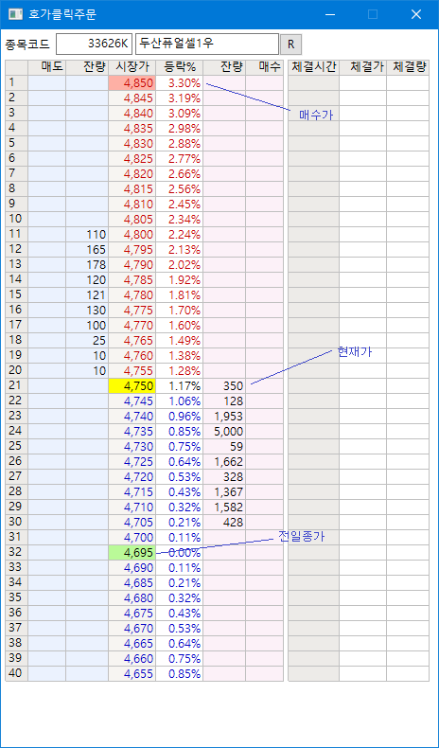
Task: Click the 체결시간 column header
Action: pos(314,68)
